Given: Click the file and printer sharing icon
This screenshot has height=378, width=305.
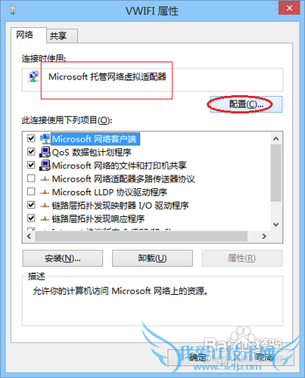Looking at the screenshot, I should click(45, 166).
